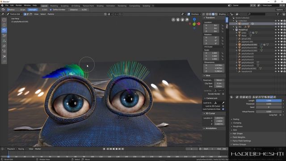Click the outliner search field
This screenshot has width=286, height=161.
pyautogui.click(x=257, y=14)
